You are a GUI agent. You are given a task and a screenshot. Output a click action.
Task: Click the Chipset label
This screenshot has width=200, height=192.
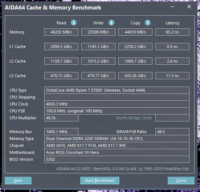pos(16,145)
